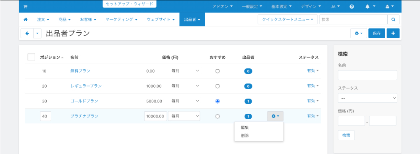Edit price field showing 10000.00
Viewport: 420px width, 154px height.
(156, 116)
